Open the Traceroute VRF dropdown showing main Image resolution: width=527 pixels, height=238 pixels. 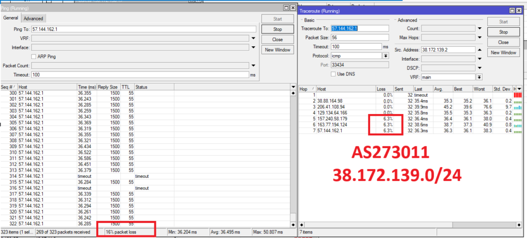pyautogui.click(x=480, y=77)
